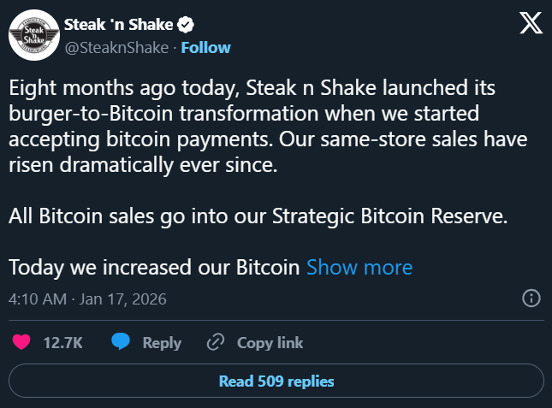Open the tweet info circle icon
The width and height of the screenshot is (552, 408).
tap(530, 299)
